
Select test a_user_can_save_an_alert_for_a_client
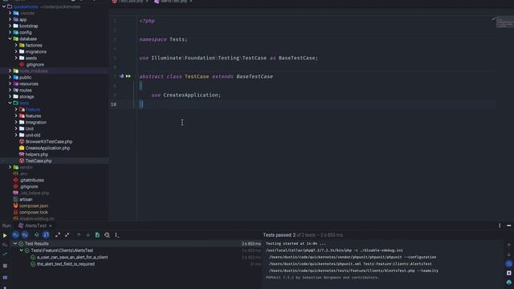pyautogui.click(x=72, y=257)
